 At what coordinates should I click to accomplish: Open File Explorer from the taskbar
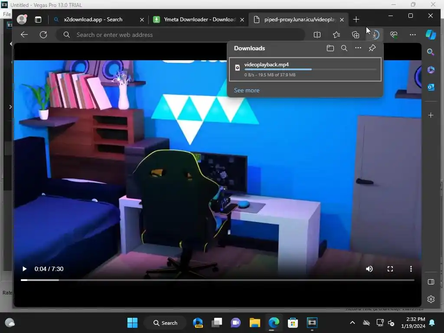pos(255,323)
